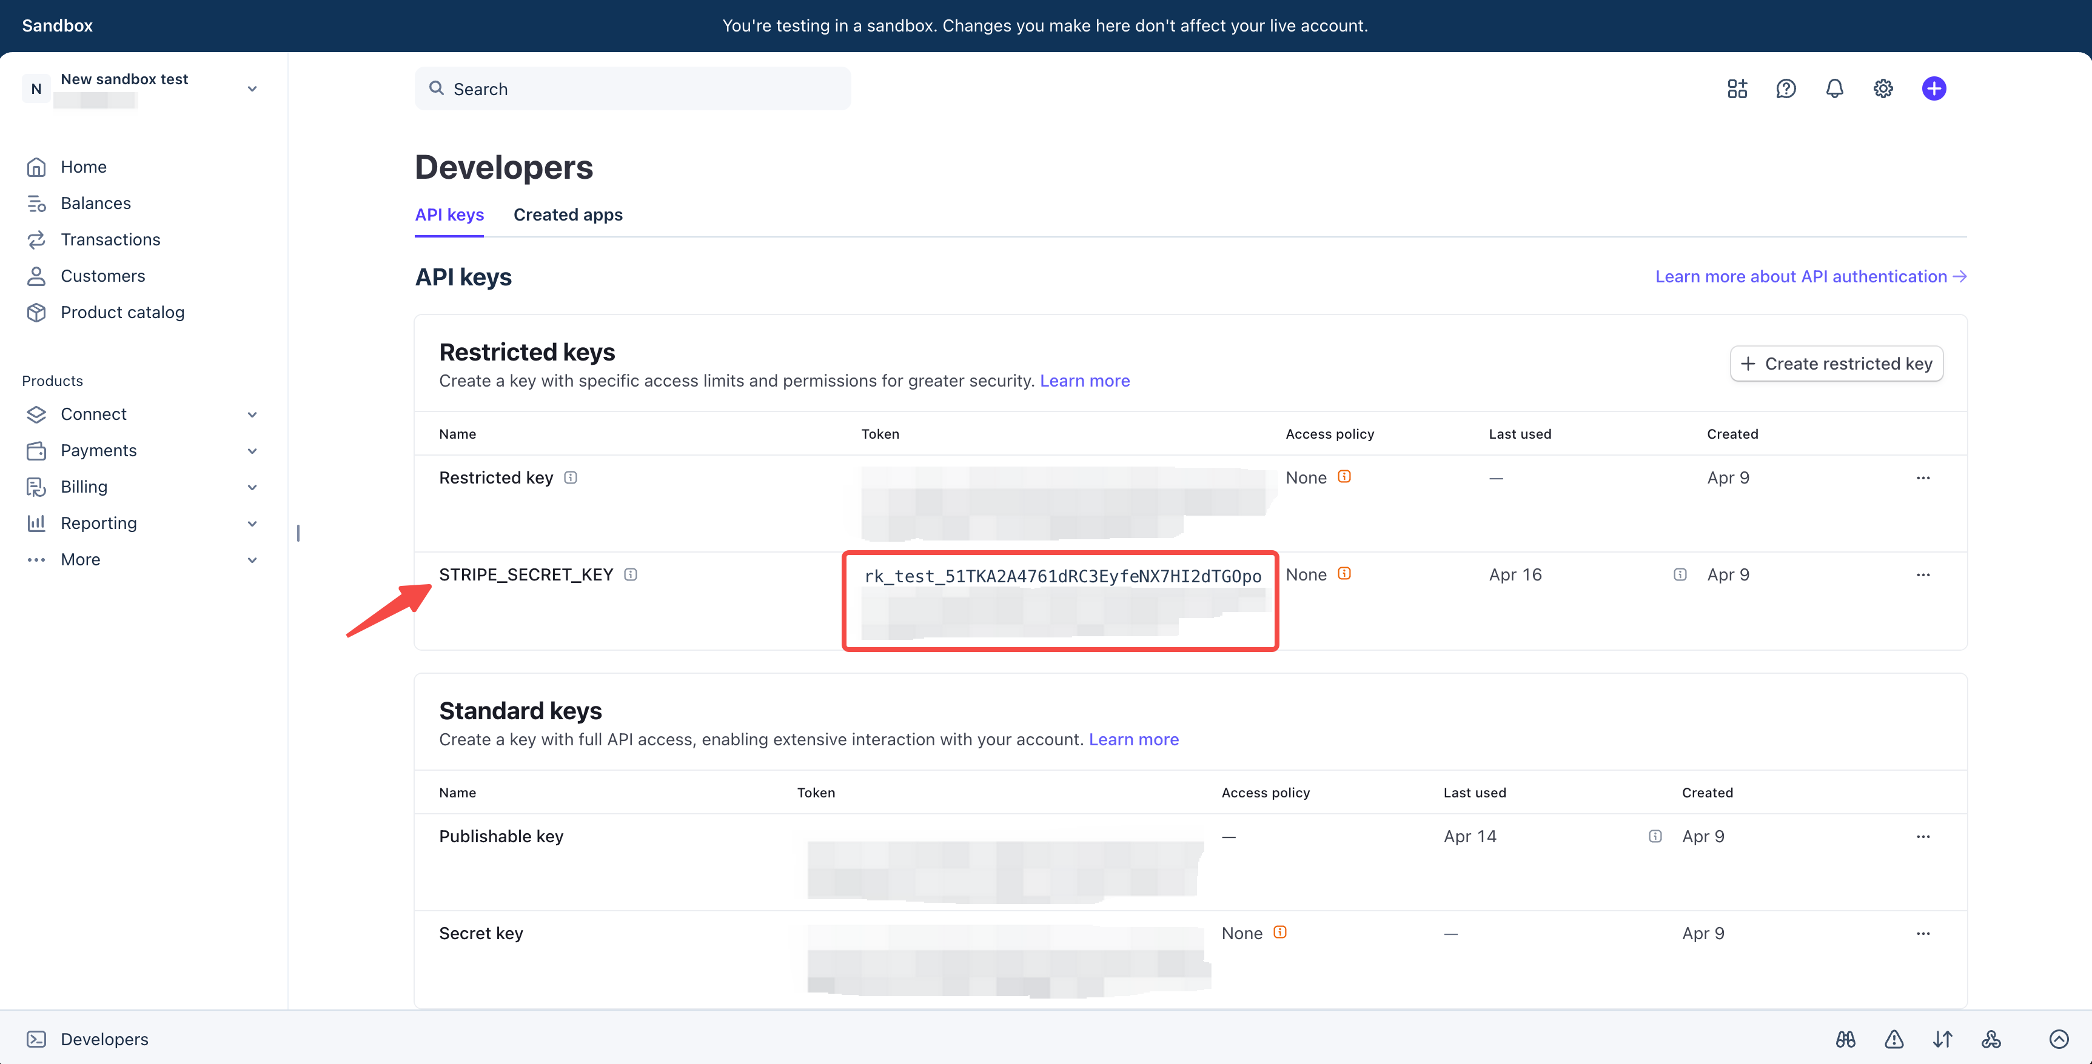Click Create restricted key button
The width and height of the screenshot is (2092, 1064).
pos(1836,364)
